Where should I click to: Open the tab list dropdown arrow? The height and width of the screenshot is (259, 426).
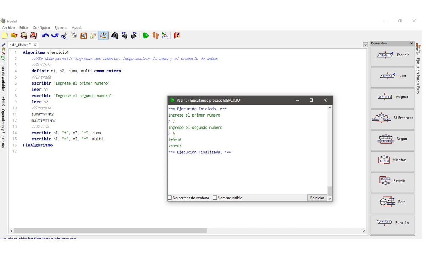pos(365,45)
